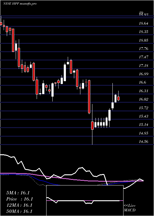154x216 pixels.
Task: Click the 16.6 price axis label
Action: (x=142, y=82)
